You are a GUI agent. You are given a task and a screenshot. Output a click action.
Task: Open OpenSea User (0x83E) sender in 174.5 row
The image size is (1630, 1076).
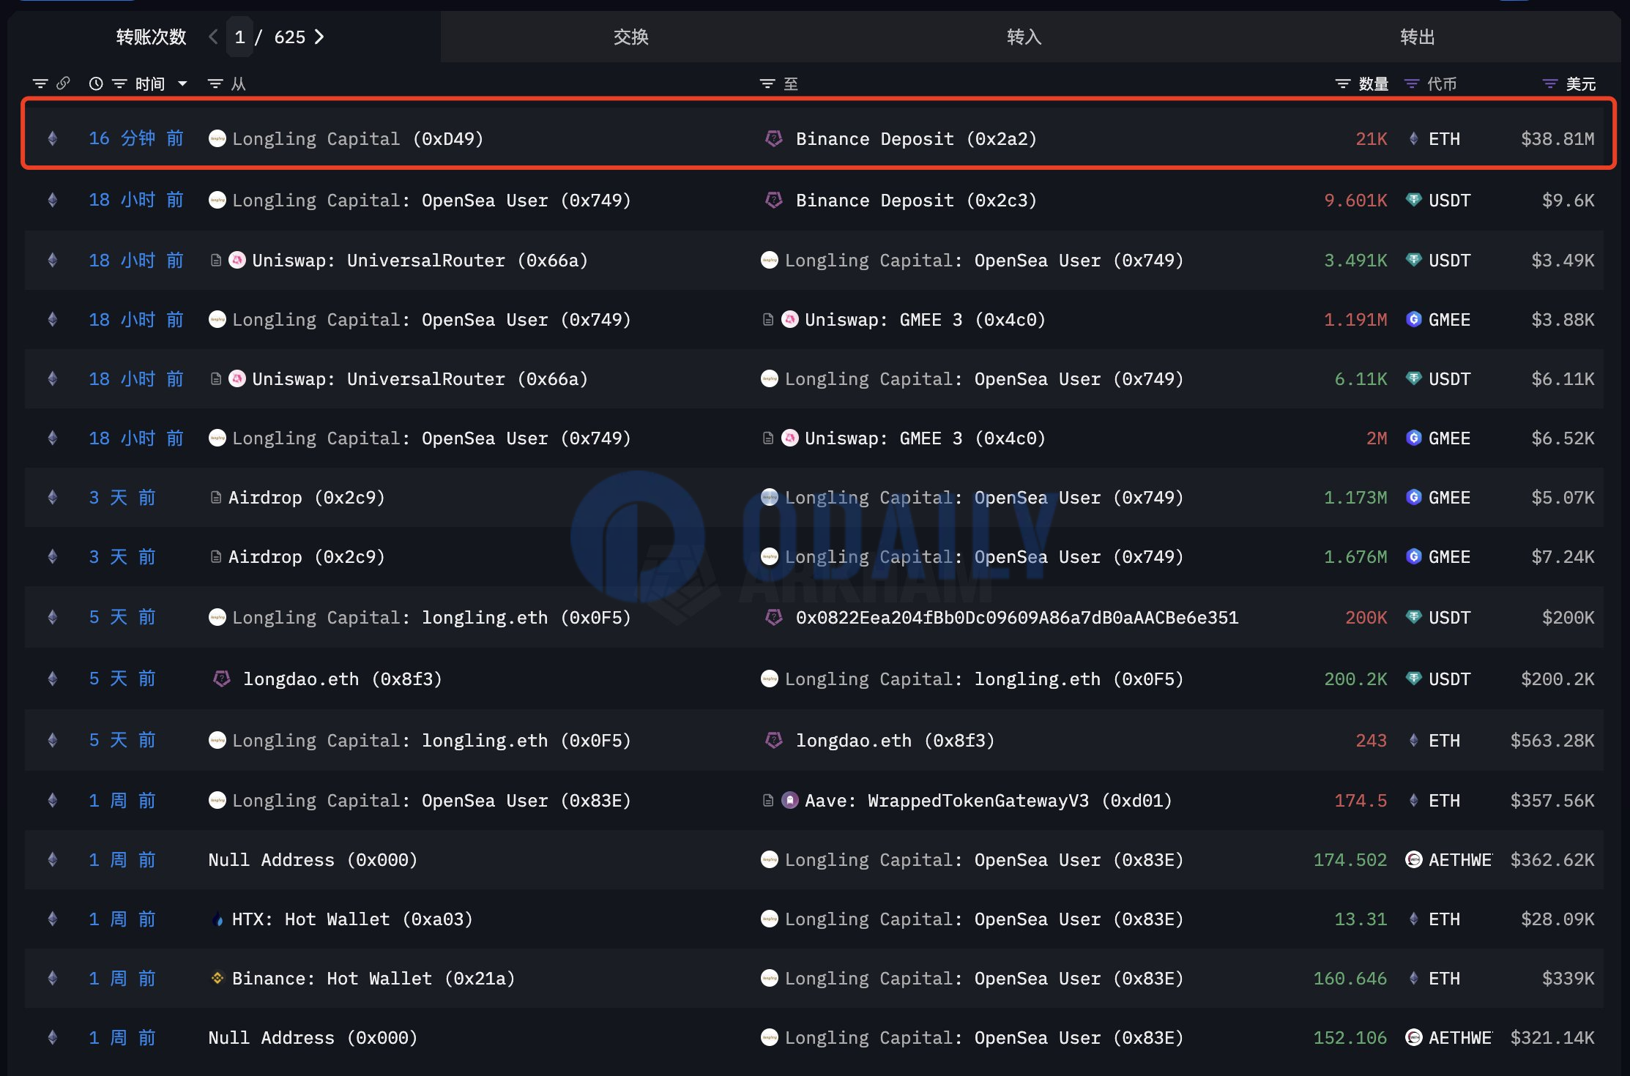(x=526, y=801)
